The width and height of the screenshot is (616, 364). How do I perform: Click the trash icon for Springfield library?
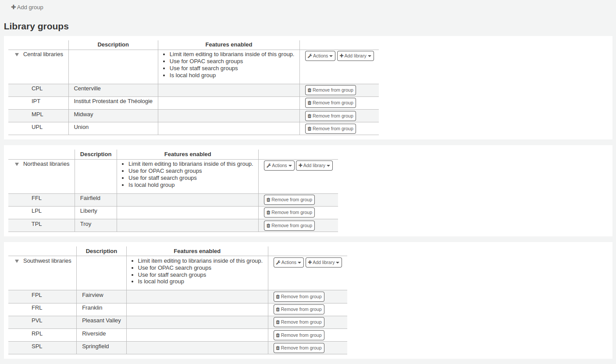point(278,347)
